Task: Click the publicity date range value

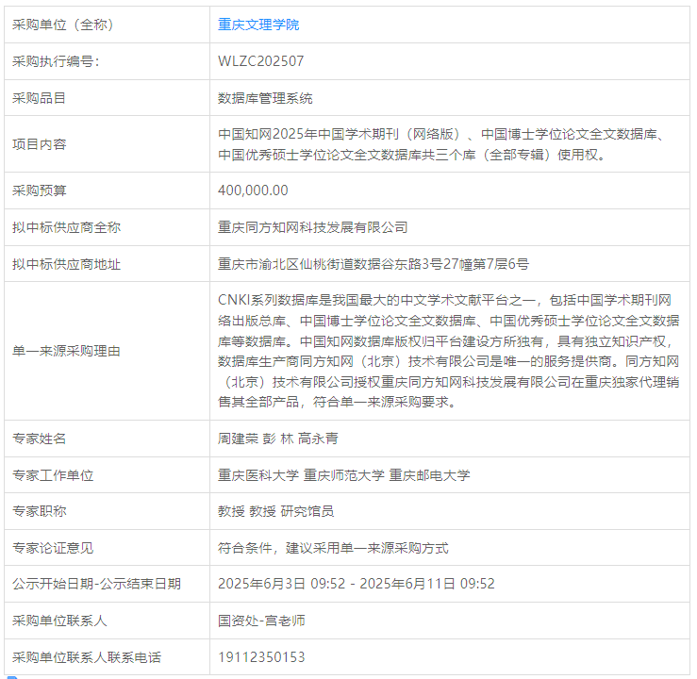Action: 356,584
